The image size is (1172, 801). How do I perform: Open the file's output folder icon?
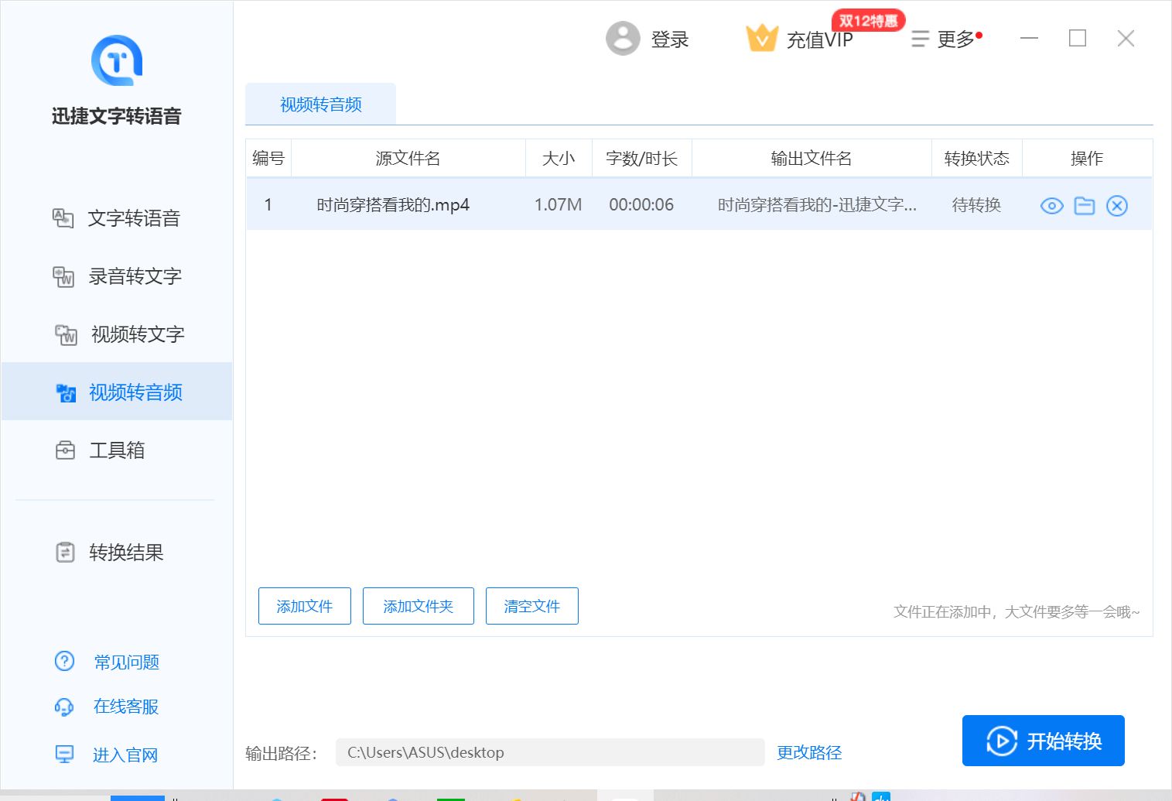[x=1084, y=205]
